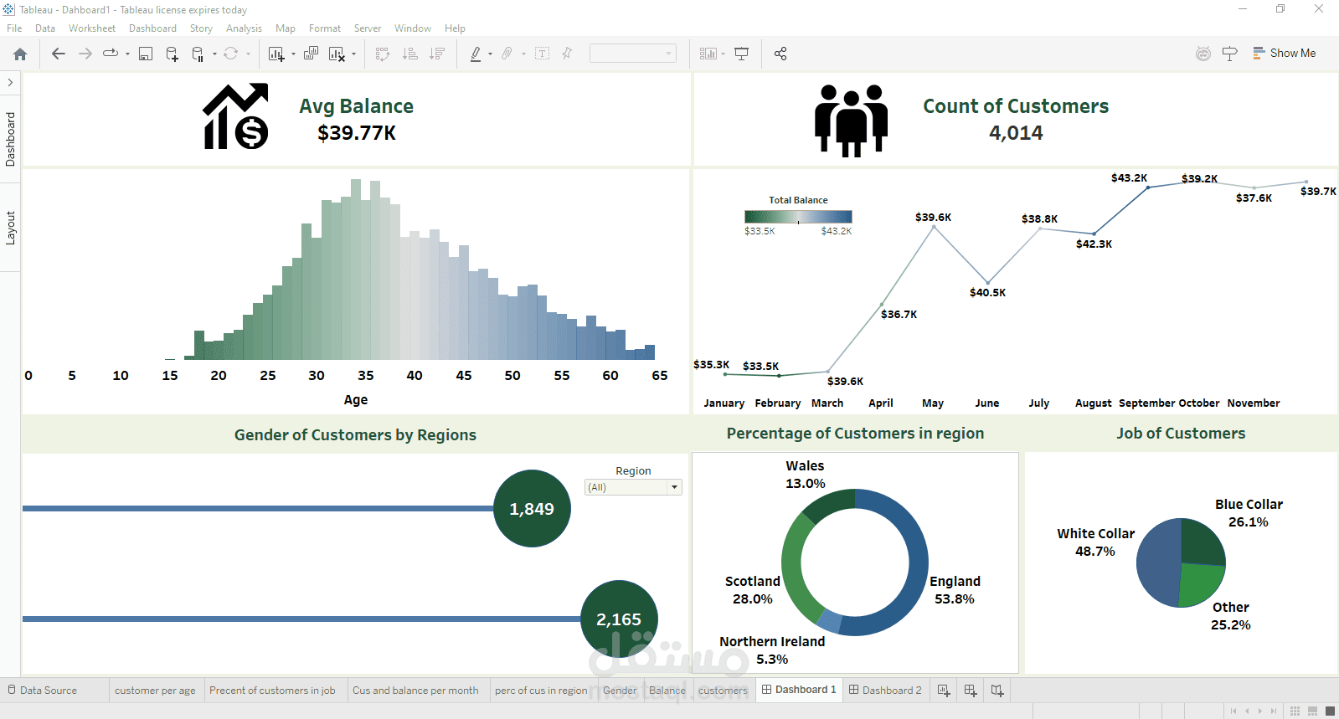The width and height of the screenshot is (1339, 719).
Task: Click the Show Me button
Action: (1284, 53)
